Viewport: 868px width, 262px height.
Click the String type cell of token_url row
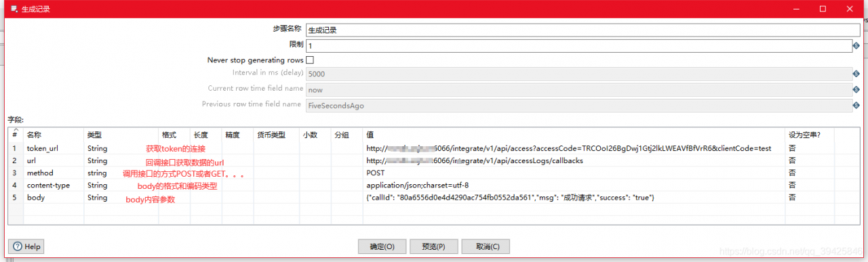click(121, 148)
